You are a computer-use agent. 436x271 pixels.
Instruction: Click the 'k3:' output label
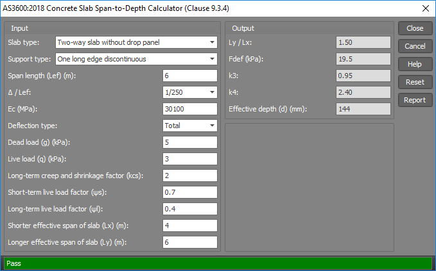coord(234,76)
